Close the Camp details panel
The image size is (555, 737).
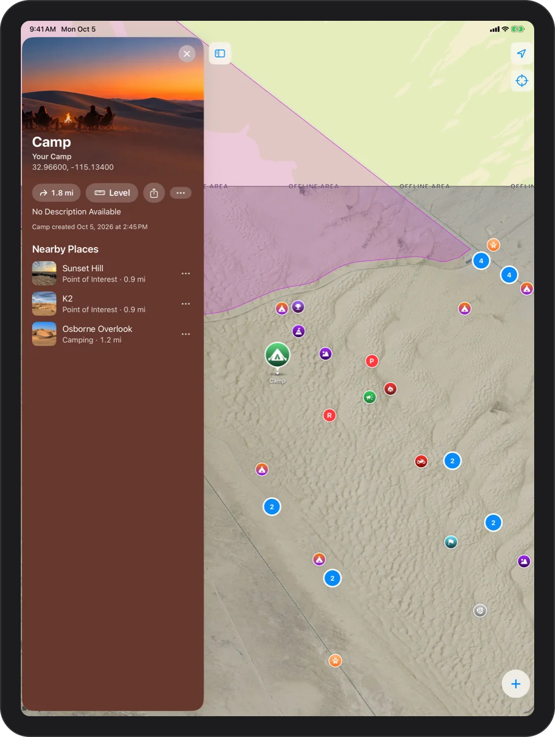point(187,54)
